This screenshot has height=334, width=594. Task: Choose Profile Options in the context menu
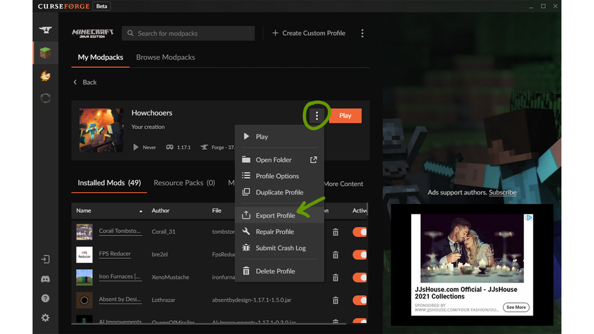[x=280, y=176]
